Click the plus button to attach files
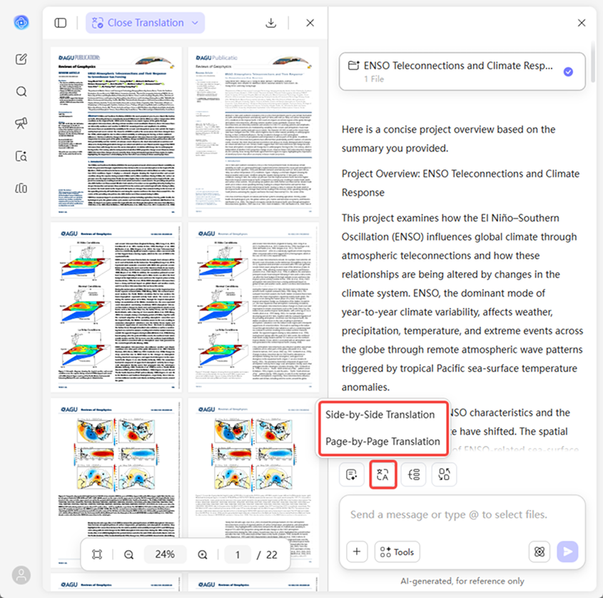Screen dimensions: 603x598 (x=357, y=551)
